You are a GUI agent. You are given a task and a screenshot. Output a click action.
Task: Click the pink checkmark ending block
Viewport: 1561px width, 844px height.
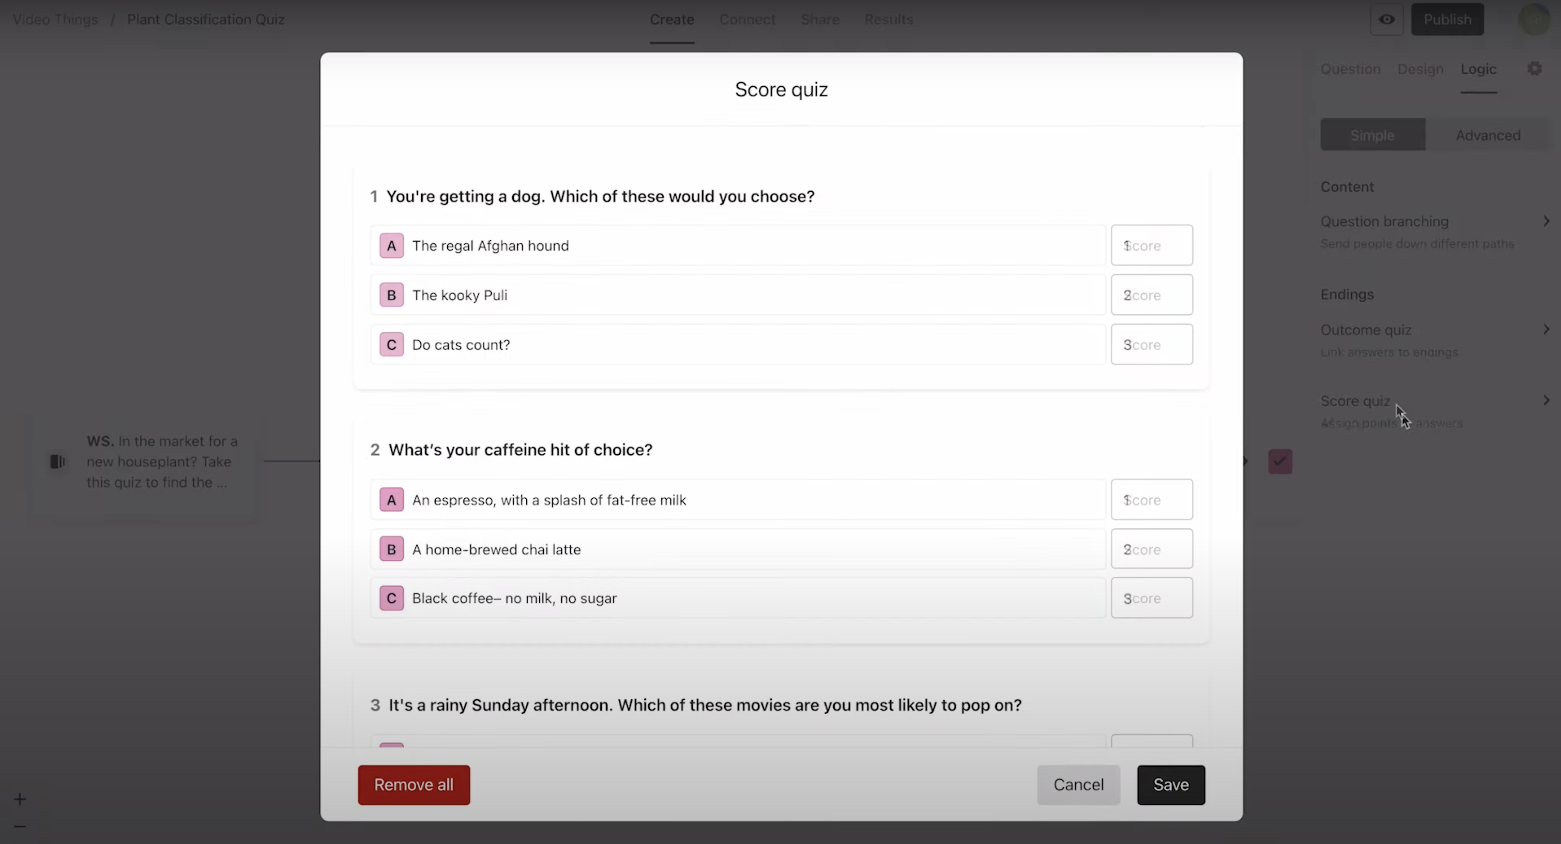point(1280,462)
